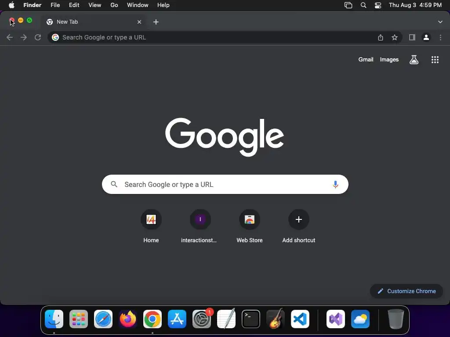
Task: Close the New Tab tab
Action: 139,22
